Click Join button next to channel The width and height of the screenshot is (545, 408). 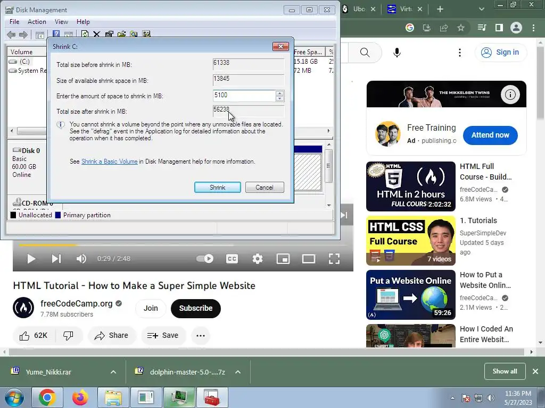coord(151,309)
